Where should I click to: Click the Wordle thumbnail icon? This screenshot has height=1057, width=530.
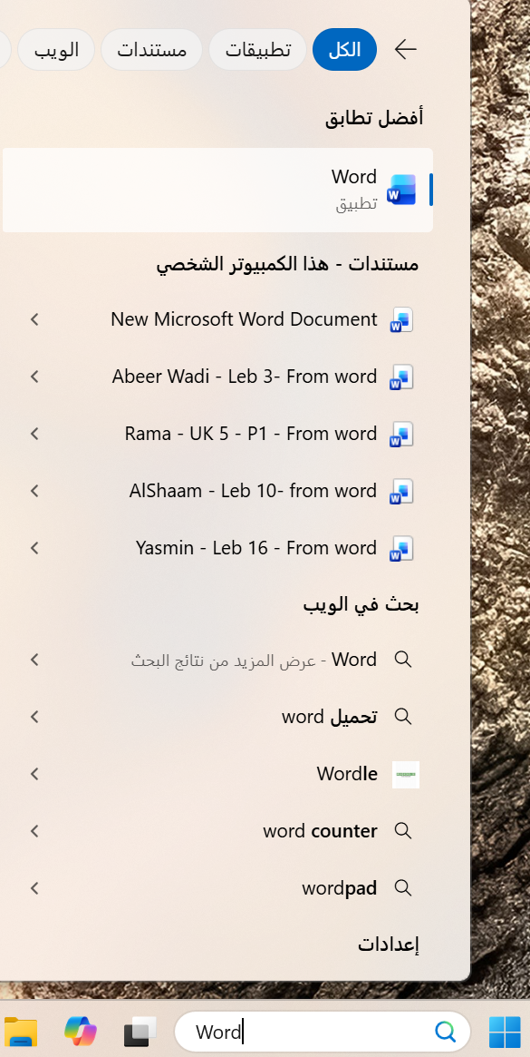405,774
